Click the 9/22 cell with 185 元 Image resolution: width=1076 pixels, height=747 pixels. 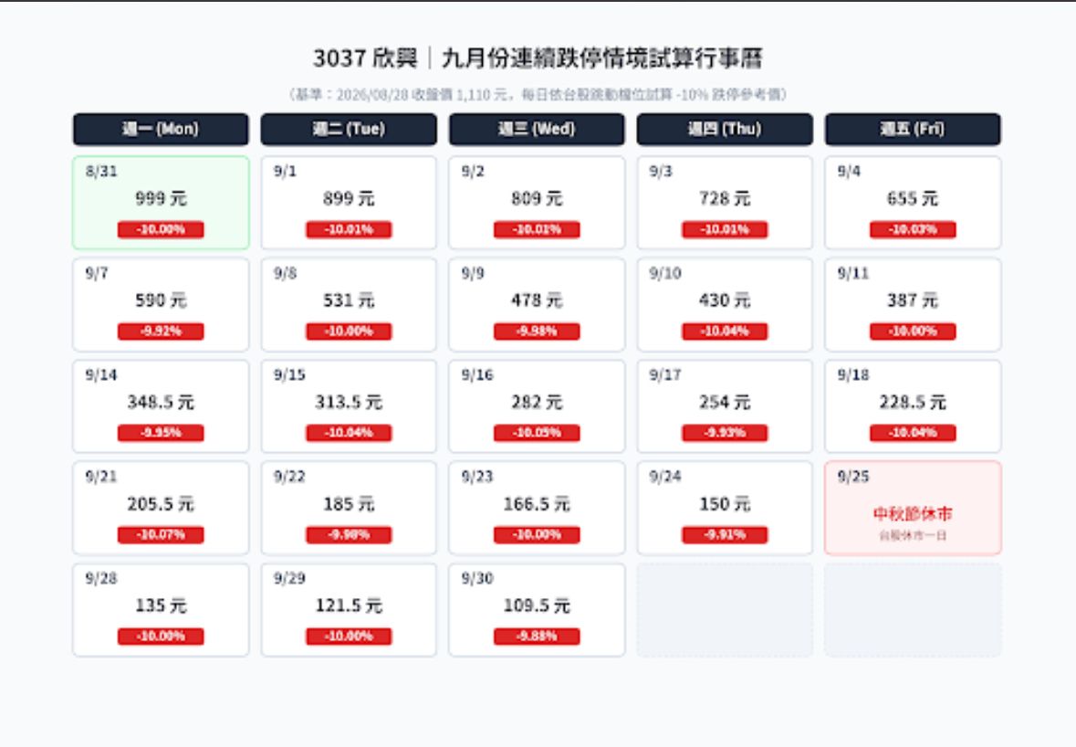click(x=349, y=508)
